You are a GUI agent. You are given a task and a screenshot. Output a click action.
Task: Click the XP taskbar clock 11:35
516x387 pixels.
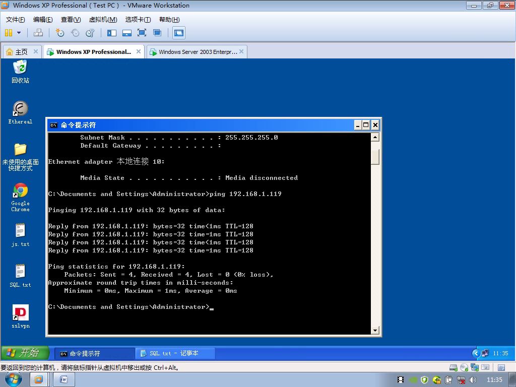[x=500, y=353]
